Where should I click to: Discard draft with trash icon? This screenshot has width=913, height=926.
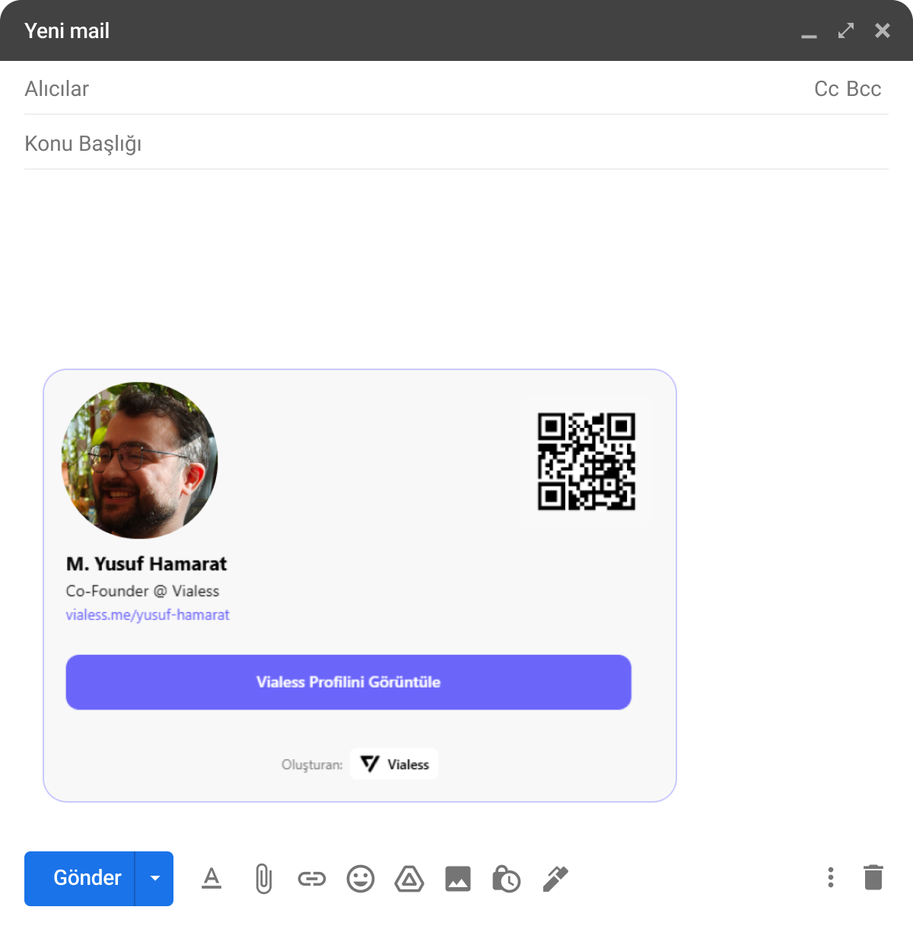873,877
